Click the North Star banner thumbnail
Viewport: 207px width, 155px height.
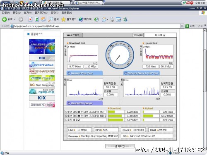click(42, 46)
